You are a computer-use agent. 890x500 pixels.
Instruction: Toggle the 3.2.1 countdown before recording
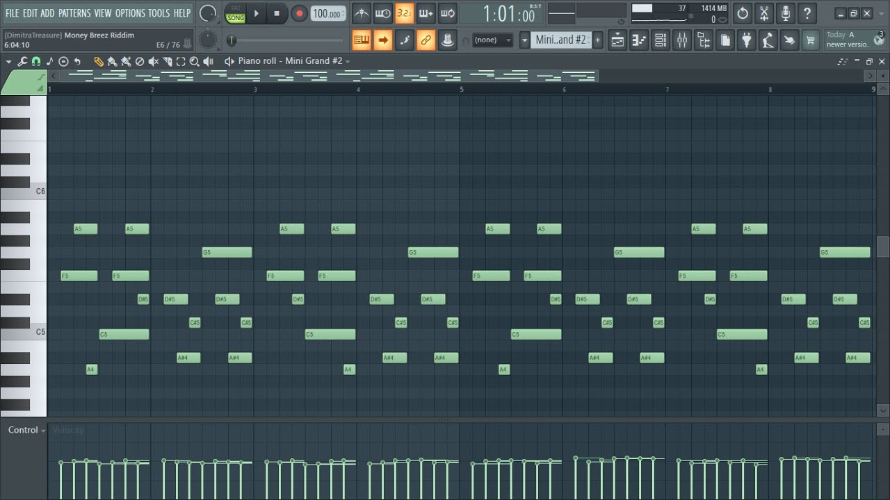404,13
